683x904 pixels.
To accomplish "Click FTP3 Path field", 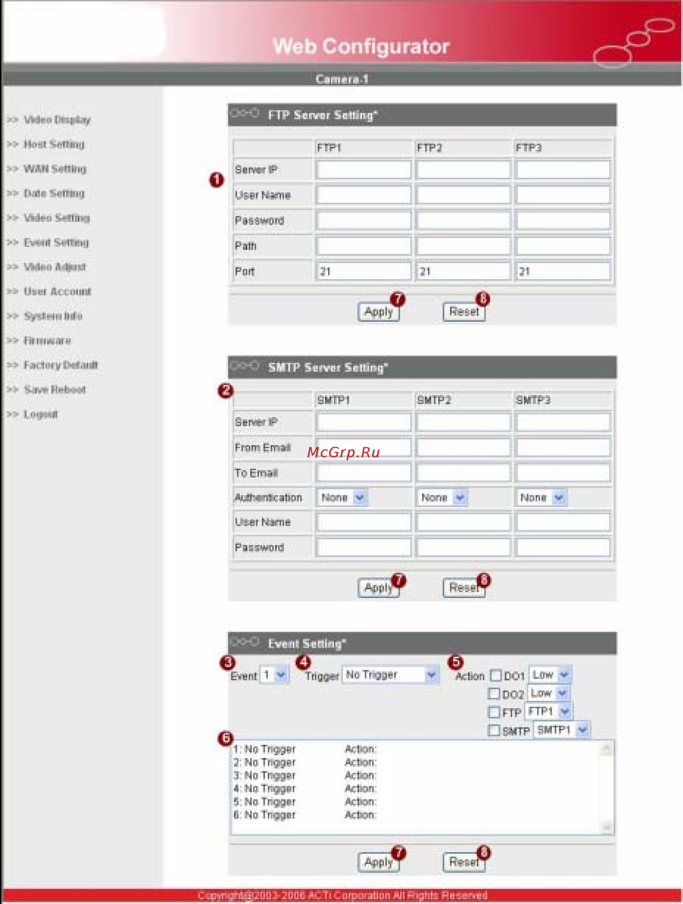I will 563,246.
